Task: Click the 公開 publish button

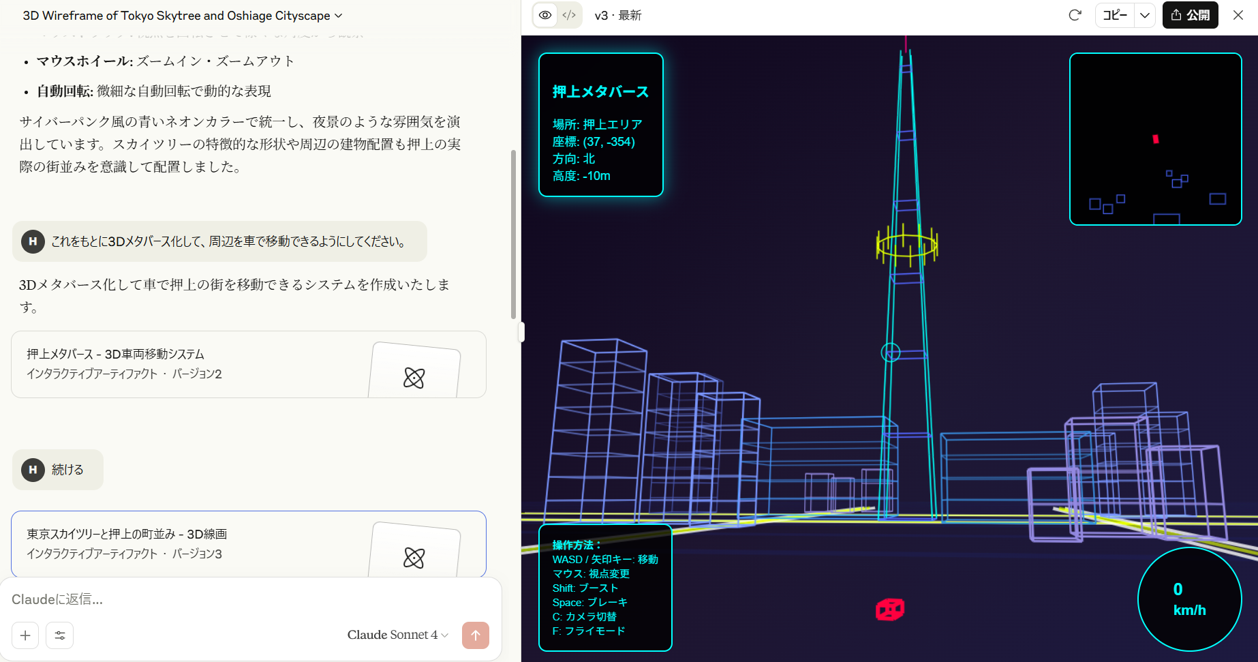Action: [x=1190, y=15]
